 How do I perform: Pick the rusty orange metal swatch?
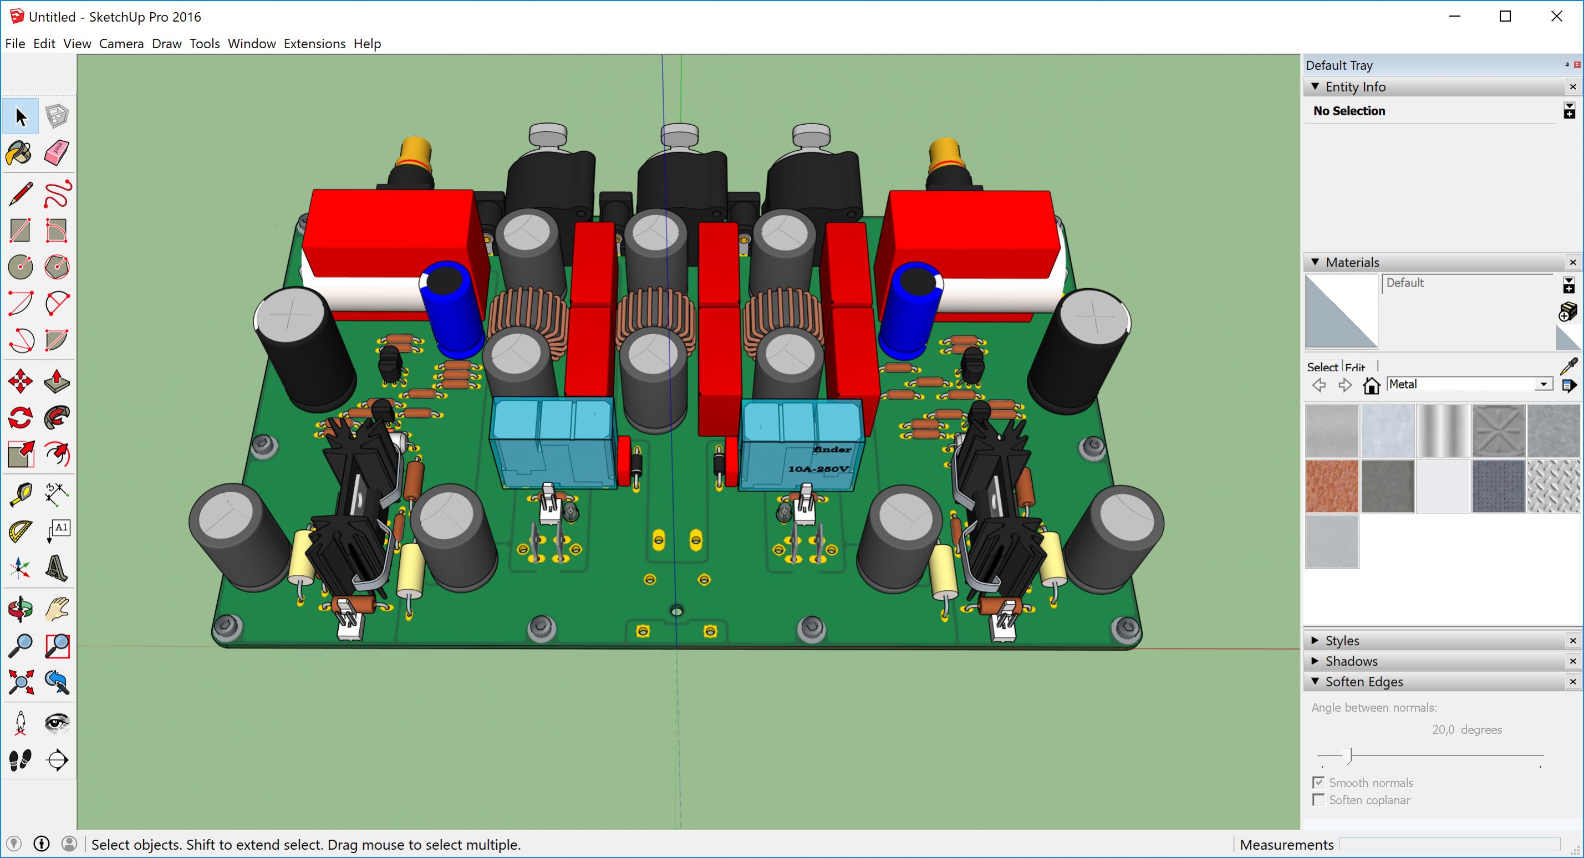1332,486
